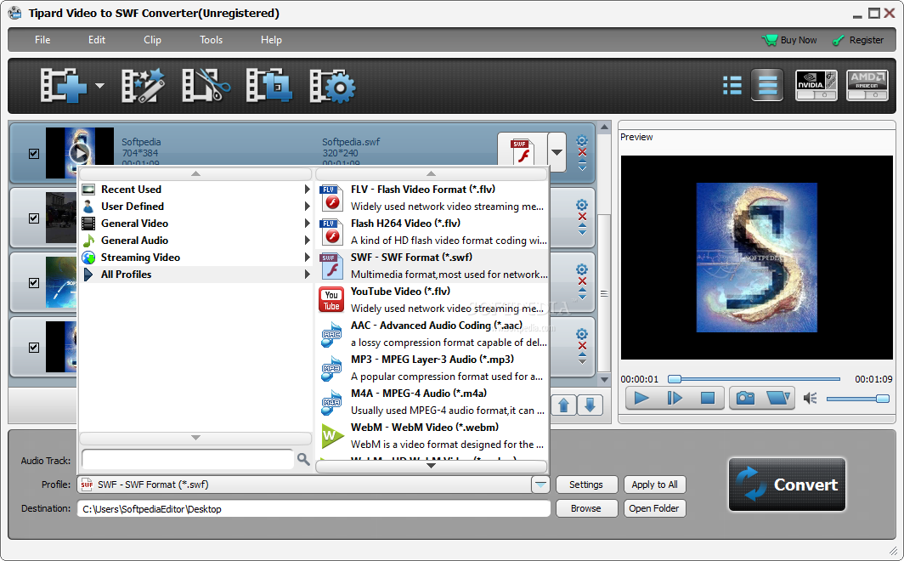
Task: Open settings gear for second video row
Action: 582,205
